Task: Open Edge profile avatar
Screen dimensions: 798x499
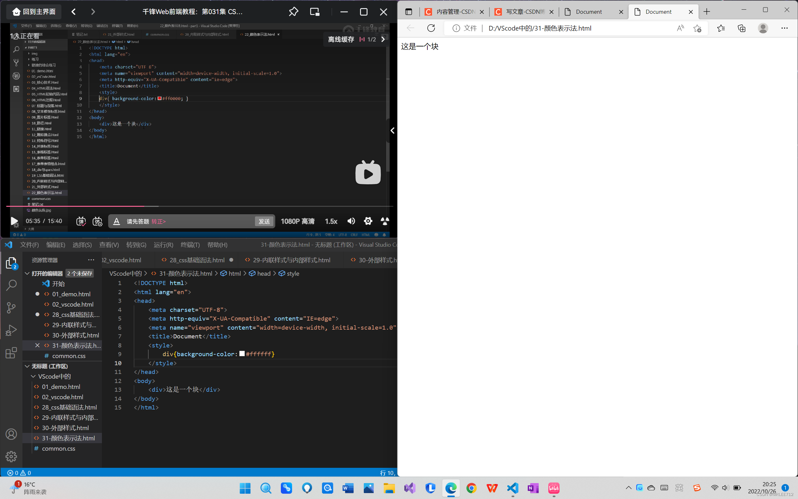Action: pyautogui.click(x=763, y=28)
